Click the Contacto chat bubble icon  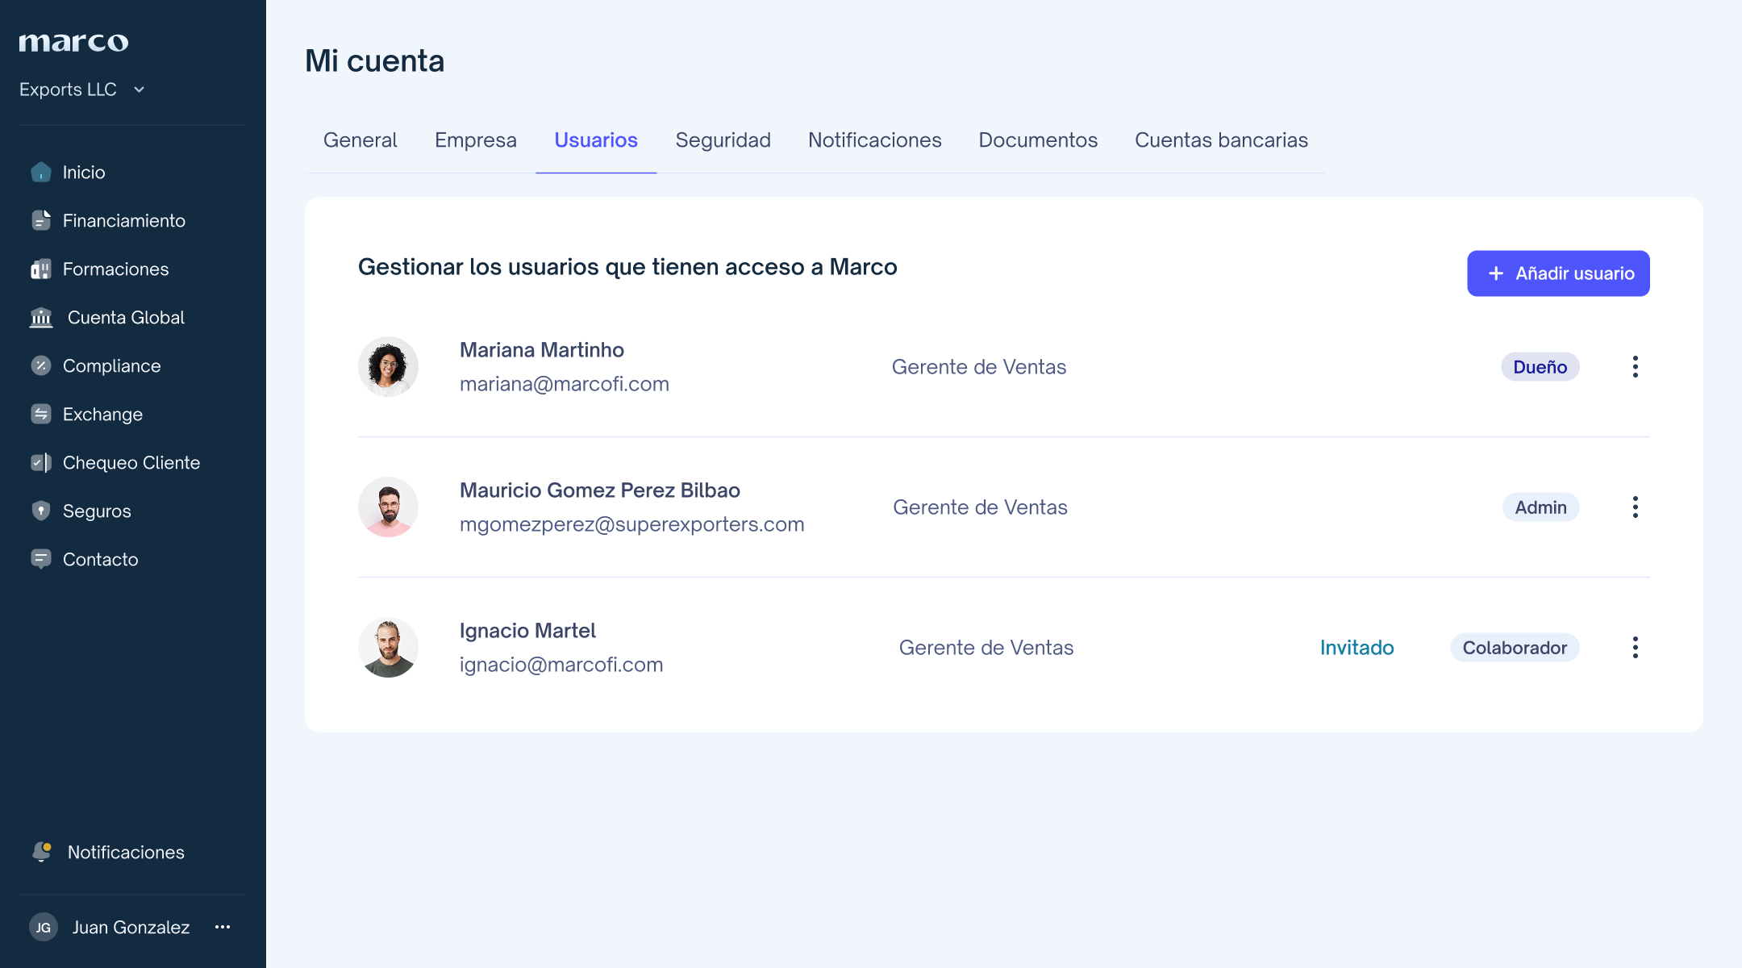(x=41, y=559)
